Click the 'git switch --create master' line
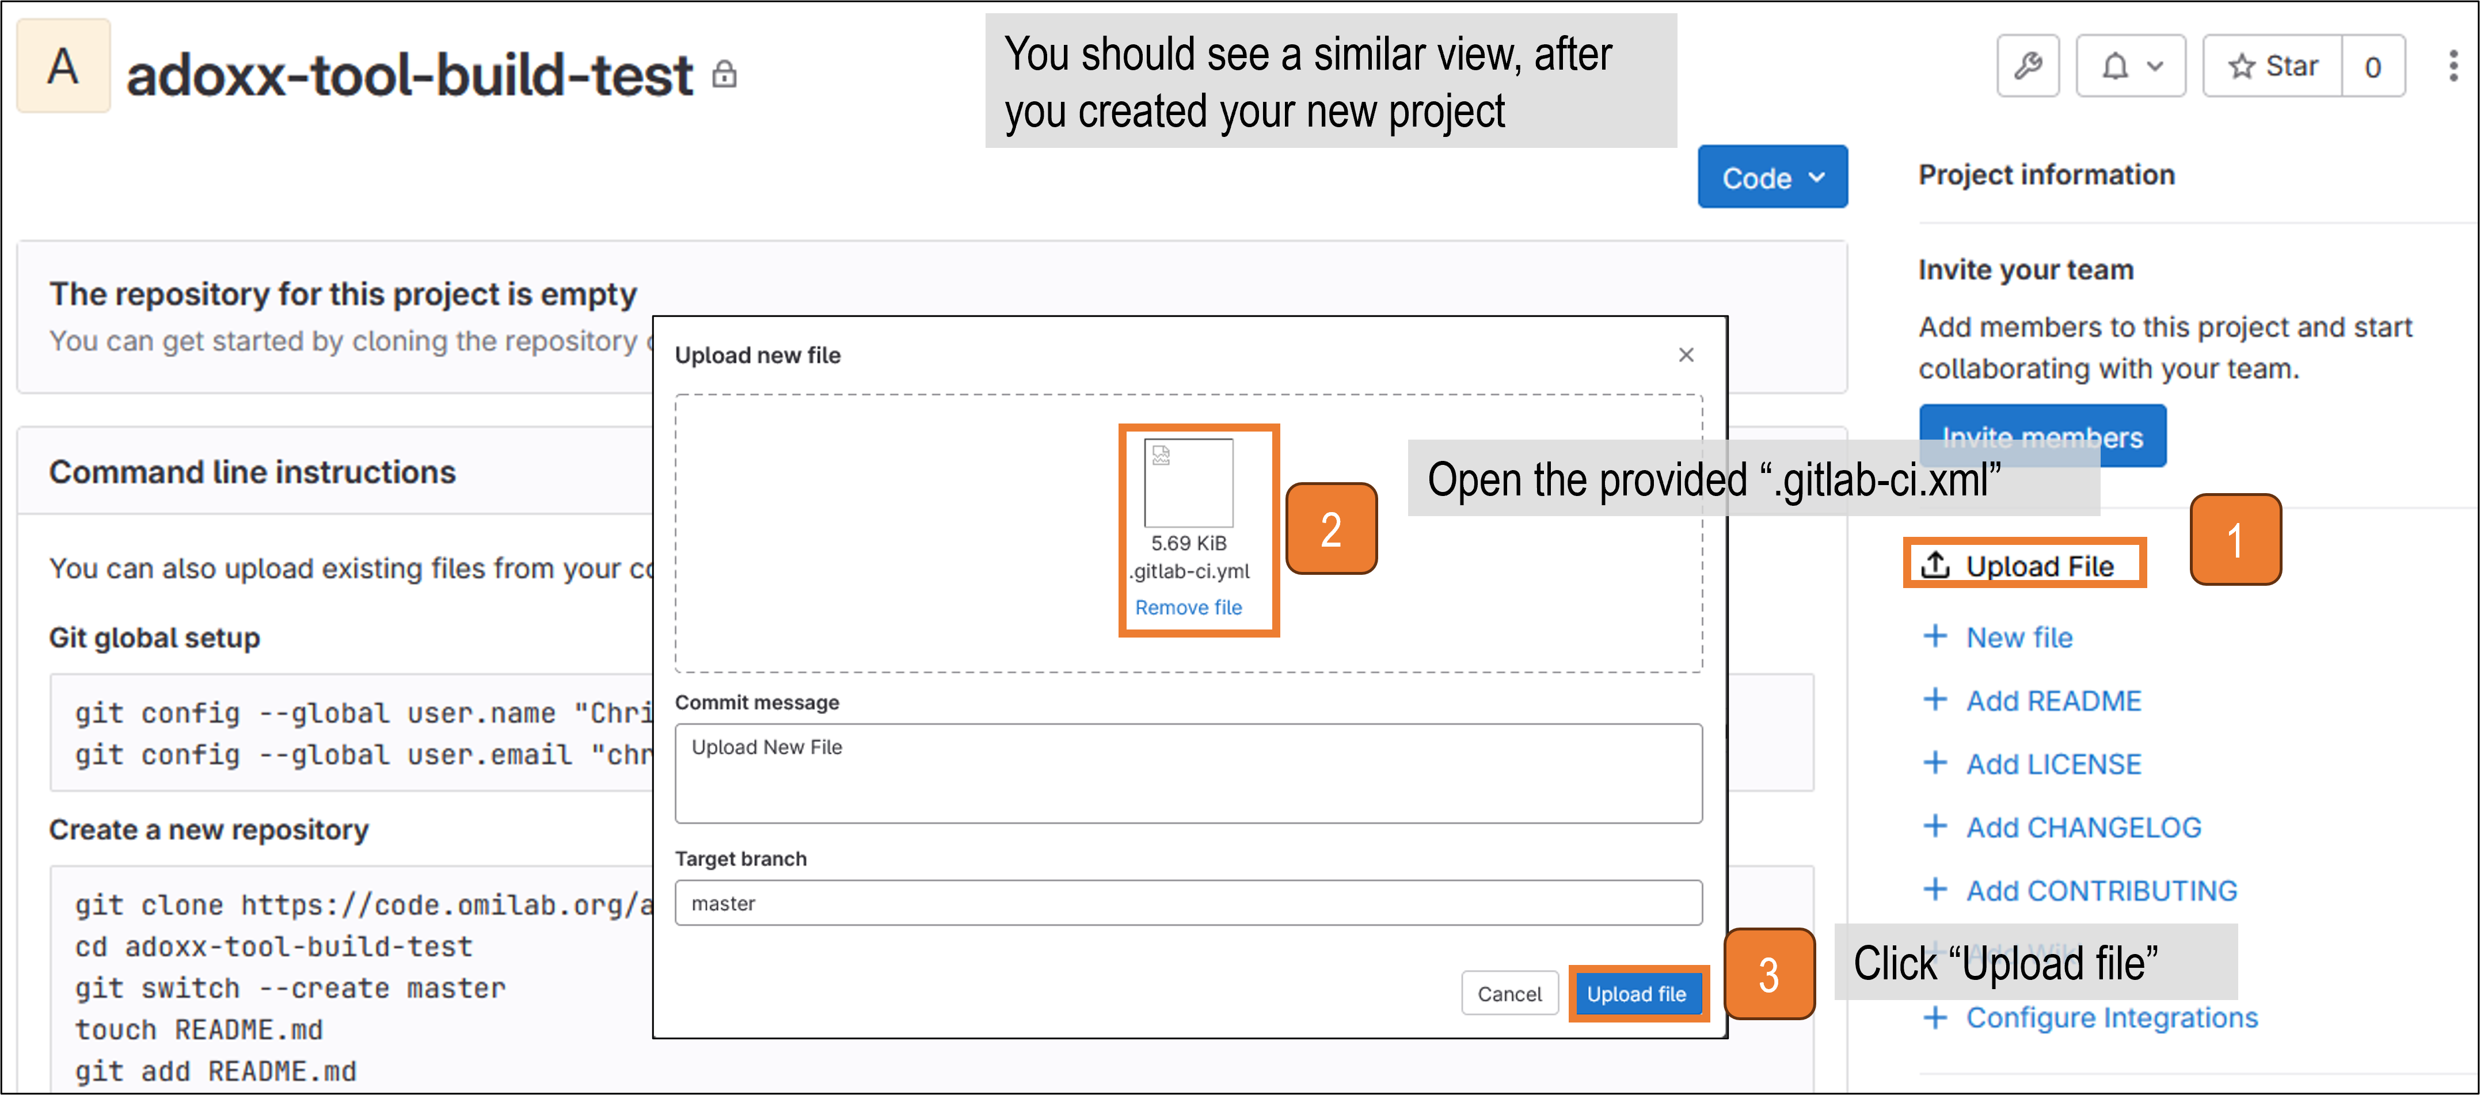Viewport: 2480px width, 1095px height. point(291,988)
